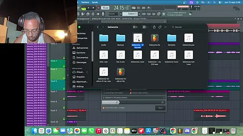This screenshot has height=136, width=243.
Task: Click the Buscar search field
Action: tap(188, 27)
